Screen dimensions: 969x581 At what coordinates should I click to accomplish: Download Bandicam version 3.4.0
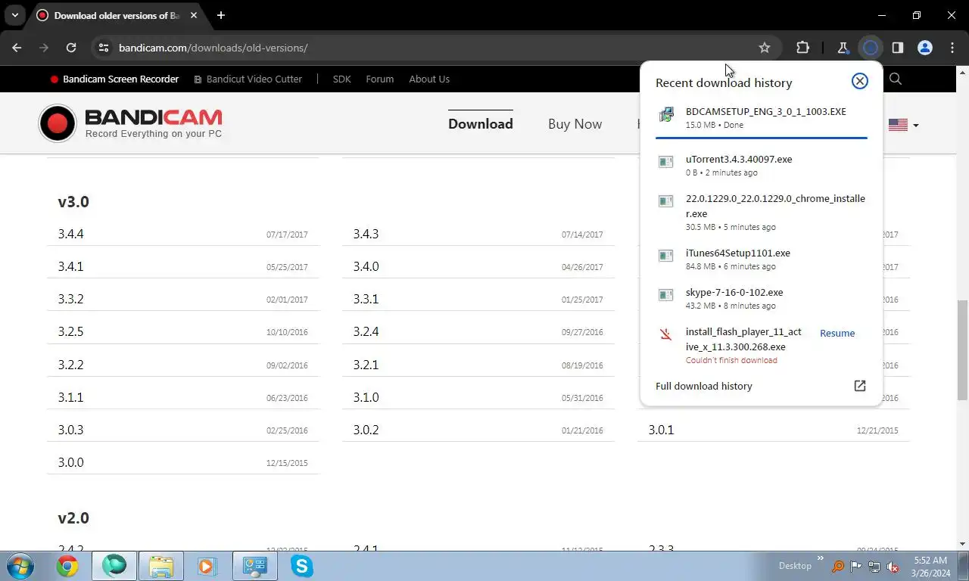366,266
